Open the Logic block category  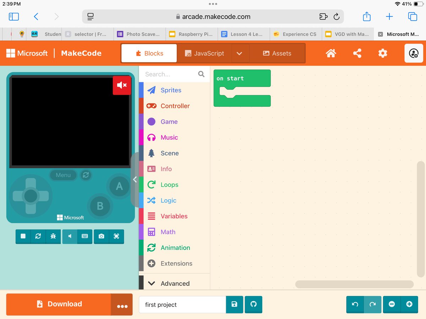click(x=174, y=201)
